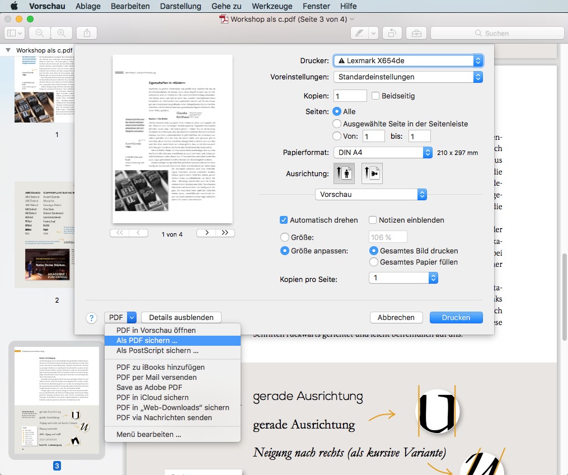Open the Darstellung menu
The height and width of the screenshot is (475, 568).
180,6
